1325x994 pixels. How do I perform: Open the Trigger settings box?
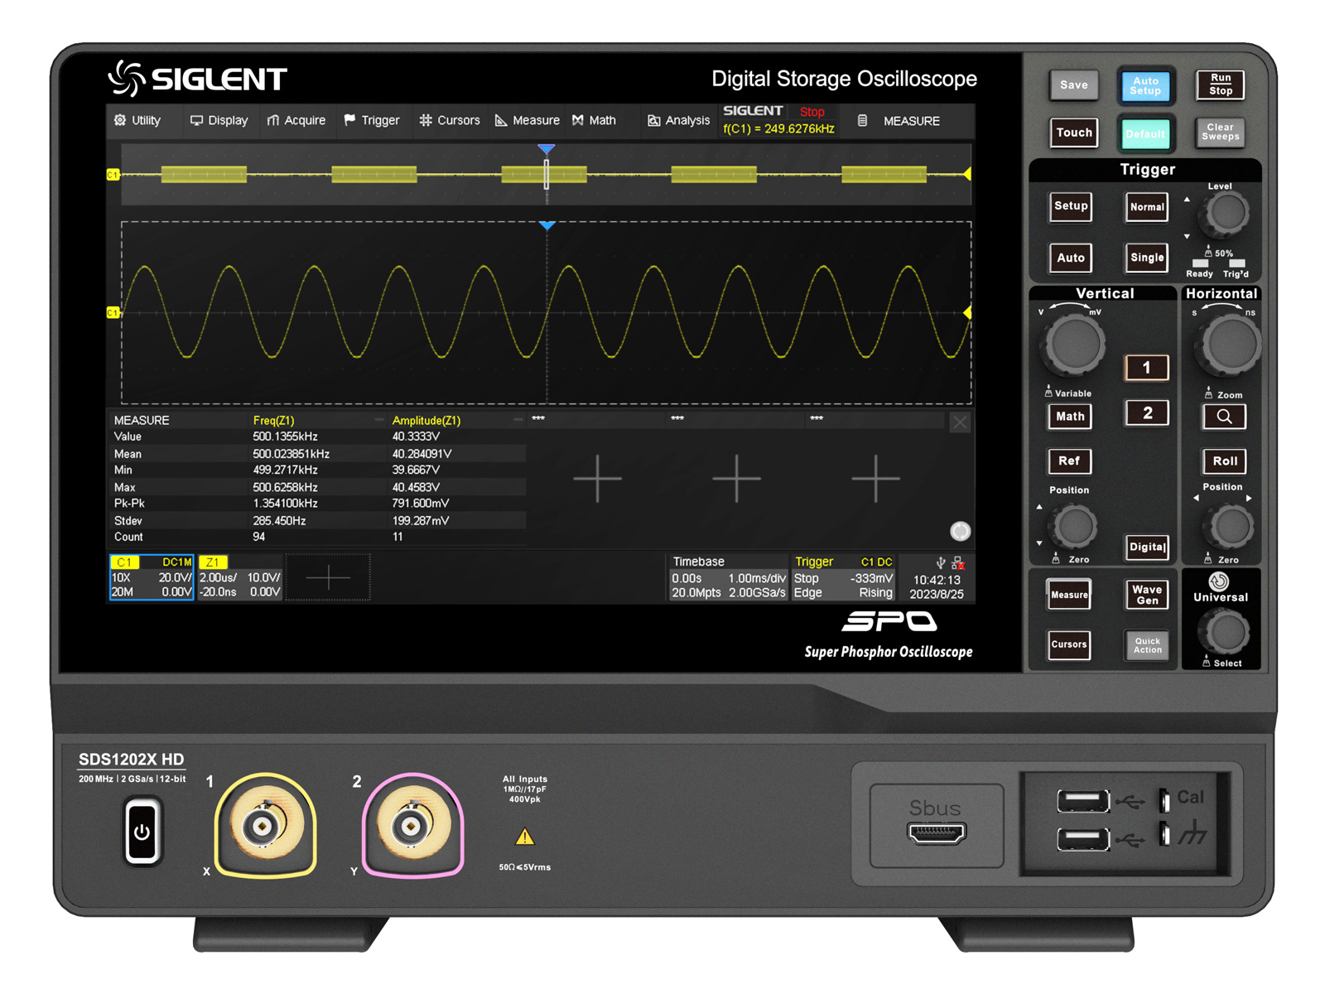843,577
